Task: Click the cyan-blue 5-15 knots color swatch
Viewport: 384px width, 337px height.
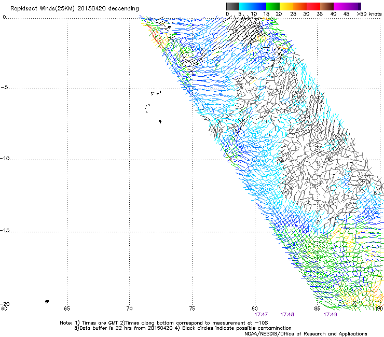Action: (x=253, y=6)
